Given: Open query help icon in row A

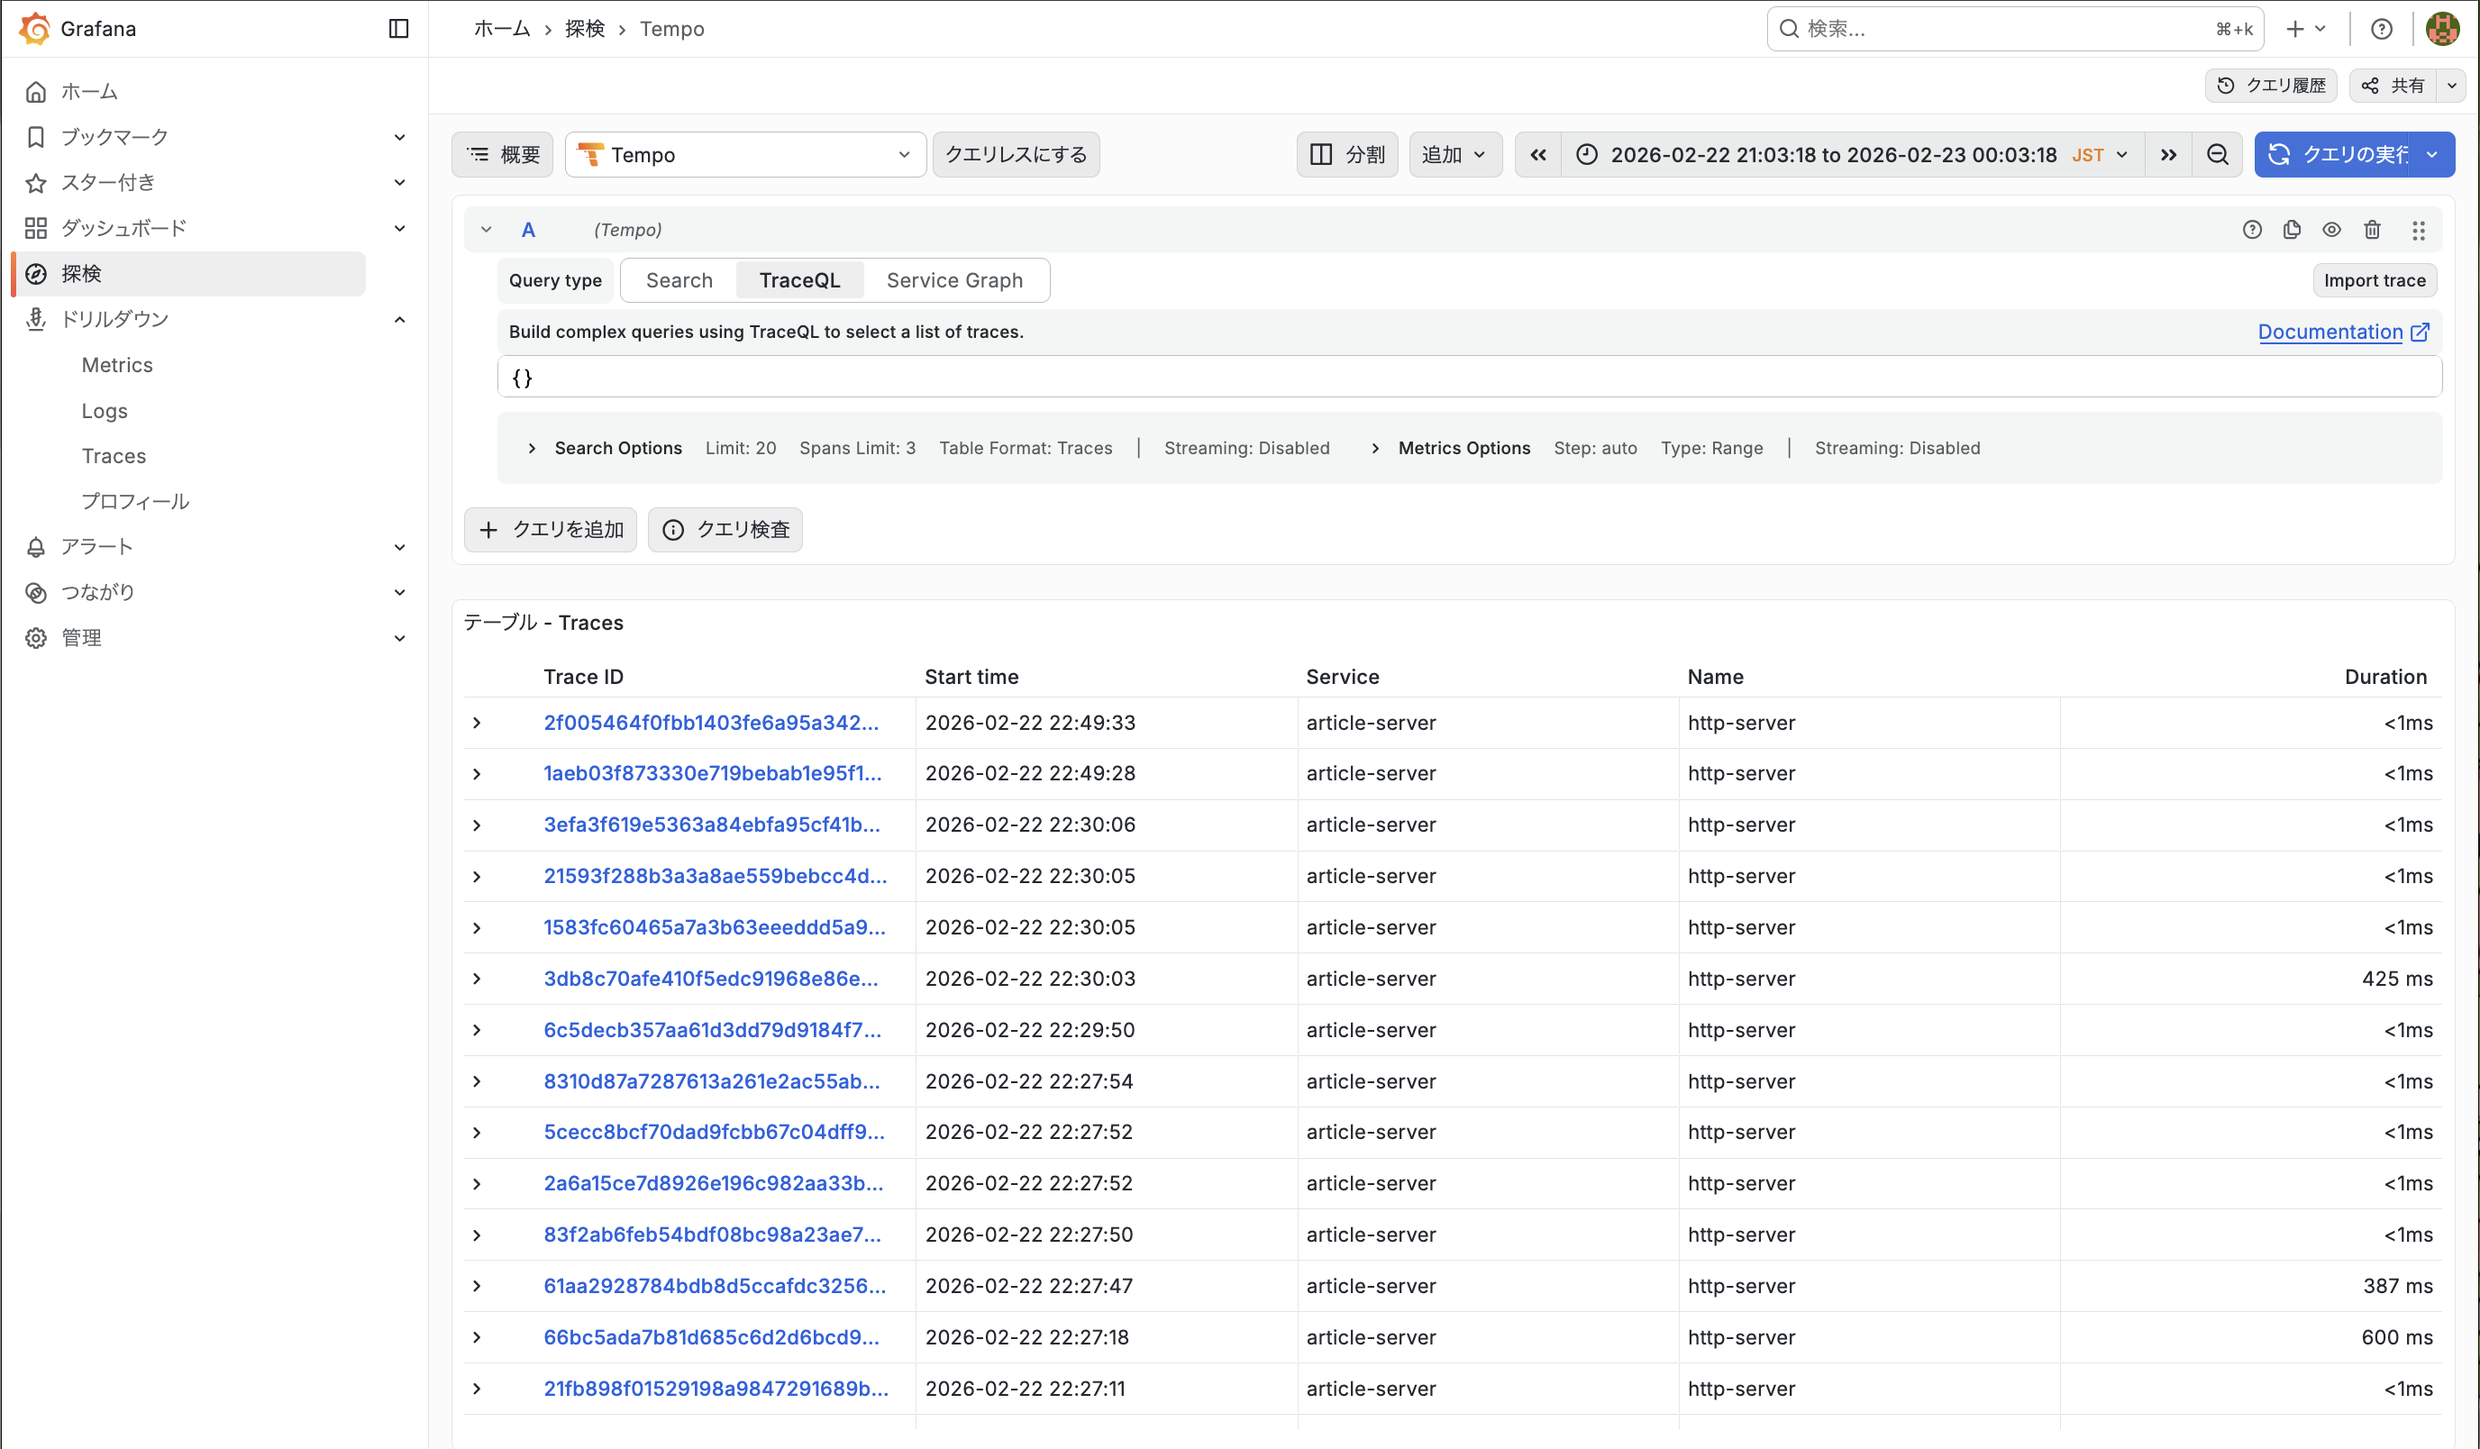Looking at the screenshot, I should pos(2252,230).
